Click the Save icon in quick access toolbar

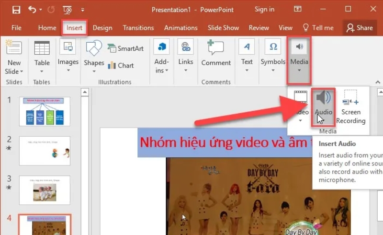click(16, 10)
